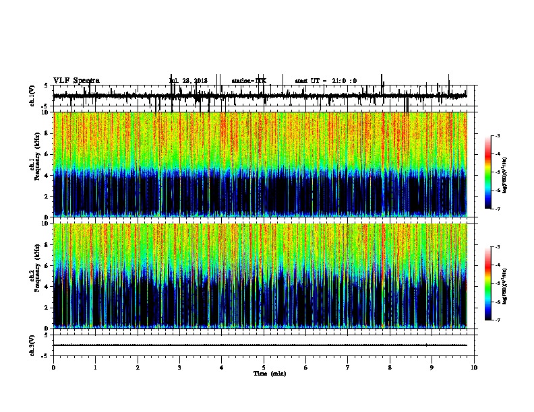Click the "-3" tick on ch.1 colorbar
The image size is (534, 412).
tap(497, 135)
